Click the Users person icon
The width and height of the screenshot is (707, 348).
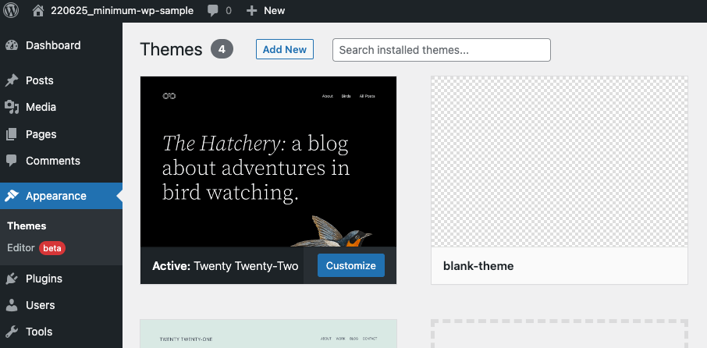pyautogui.click(x=12, y=305)
